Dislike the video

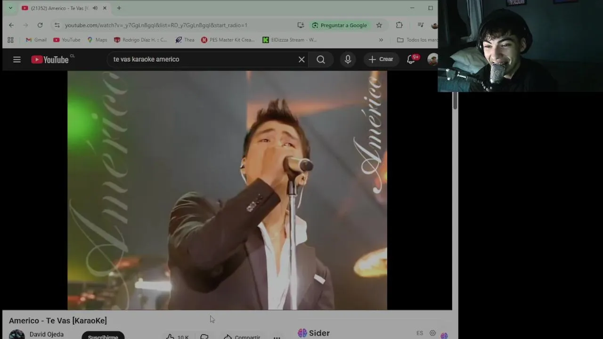(x=204, y=337)
